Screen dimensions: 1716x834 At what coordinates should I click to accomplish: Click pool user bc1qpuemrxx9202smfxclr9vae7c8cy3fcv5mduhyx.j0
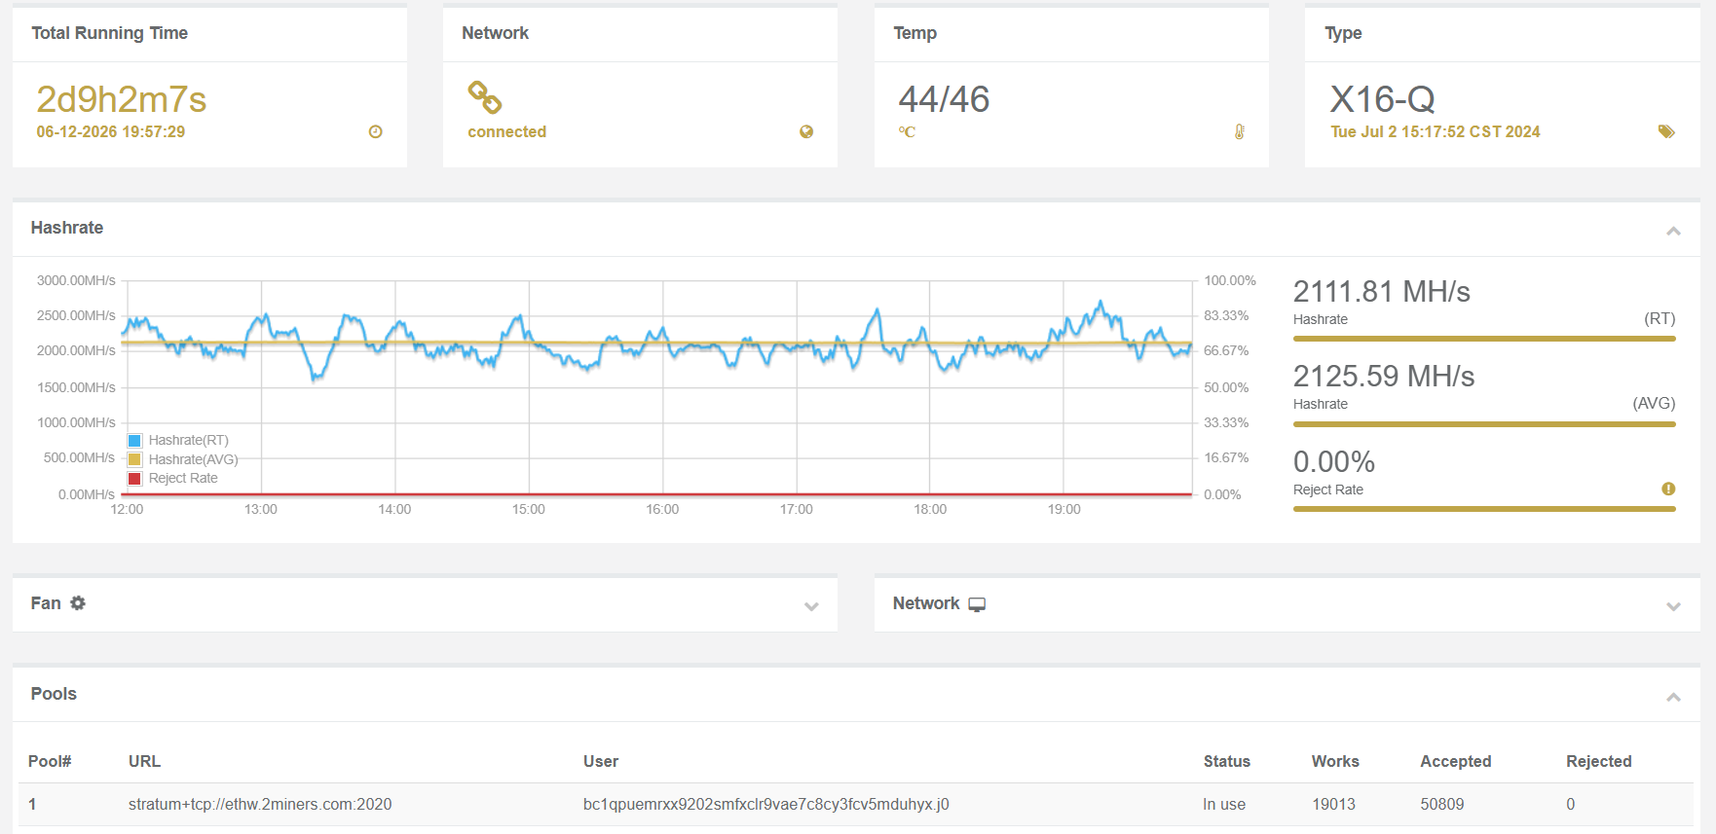pos(766,804)
